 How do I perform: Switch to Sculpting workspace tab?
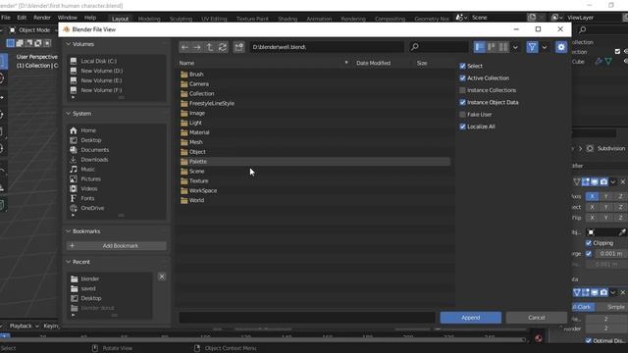click(x=181, y=19)
